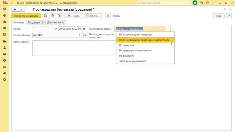Open the hamburger service menu in title bar
This screenshot has width=235, height=132.
tap(12, 3)
